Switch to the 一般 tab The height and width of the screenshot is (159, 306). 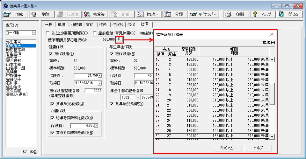click(x=48, y=24)
